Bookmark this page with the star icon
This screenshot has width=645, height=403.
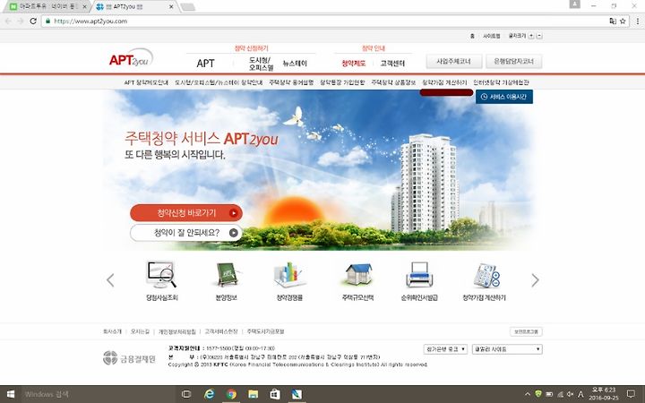click(x=623, y=21)
